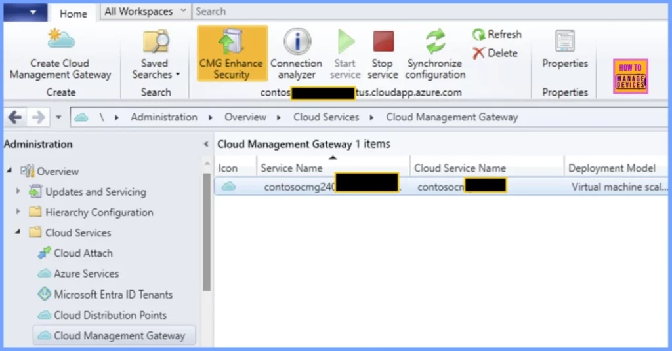
Task: Switch to the Home ribbon tab
Action: tap(73, 14)
